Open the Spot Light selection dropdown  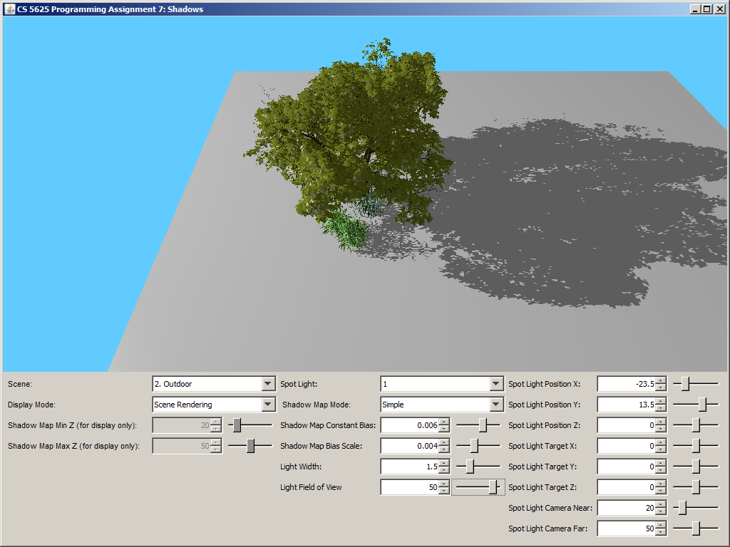click(496, 384)
